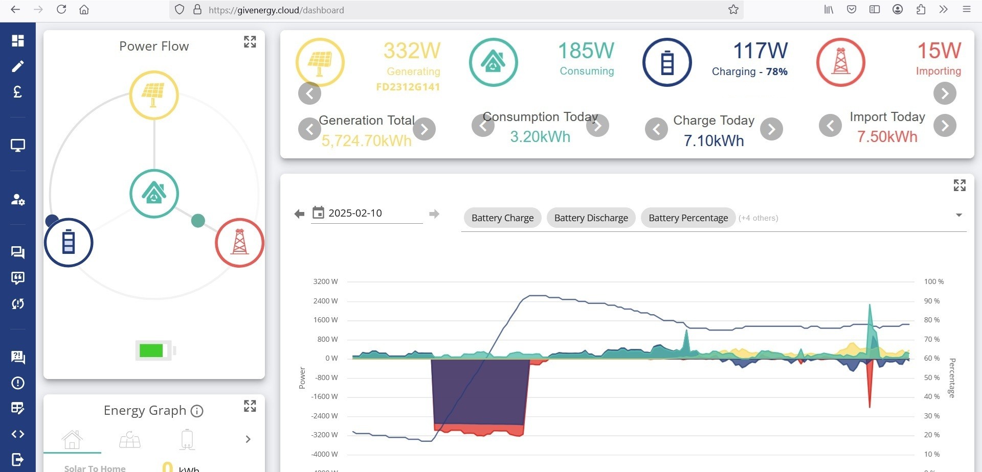The image size is (982, 472).
Task: Select the solar panel tab in Energy Graph
Action: [x=130, y=440]
